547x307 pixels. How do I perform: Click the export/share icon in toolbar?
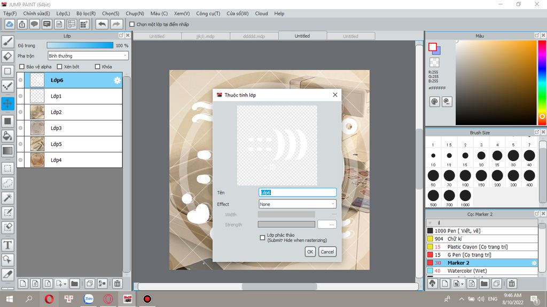point(22,24)
